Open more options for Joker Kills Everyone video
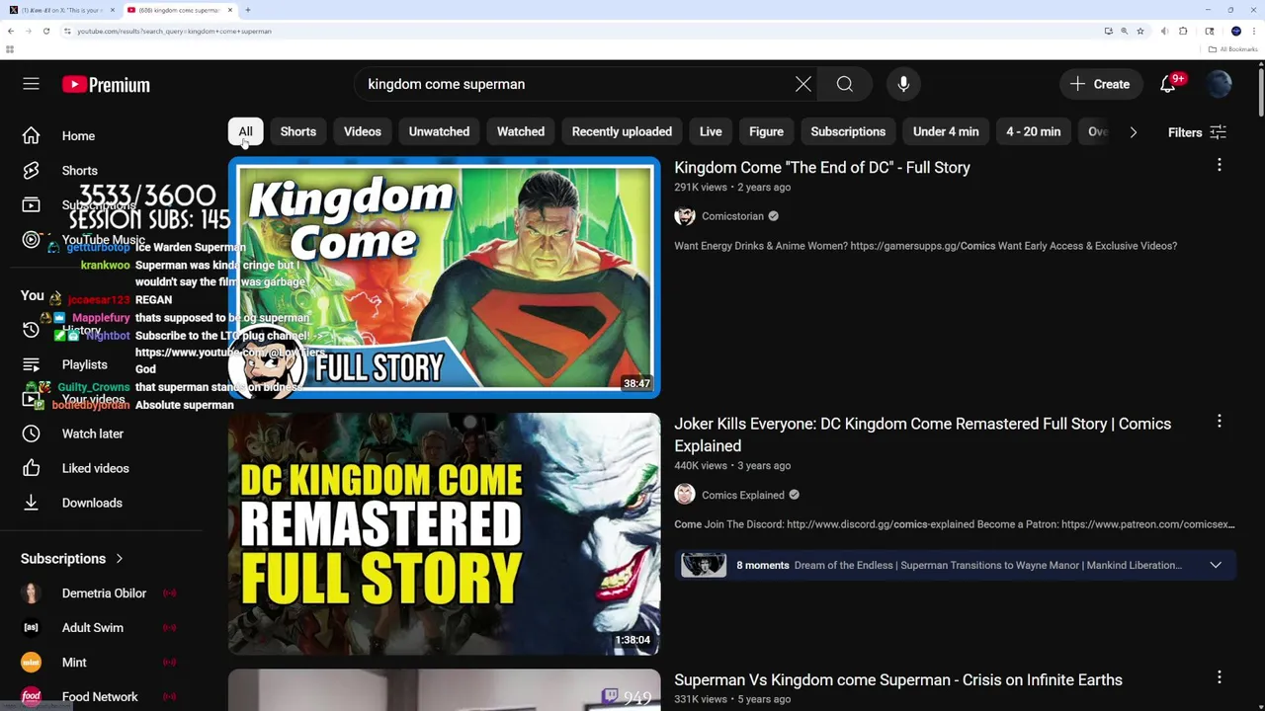 [1220, 422]
